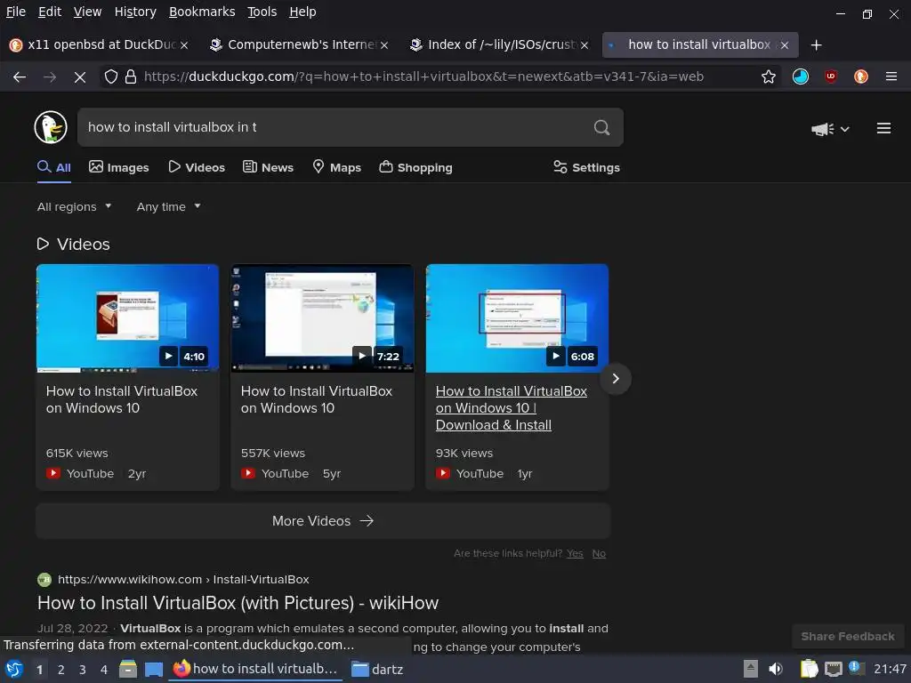Select the Maps search tab
Screen dimensions: 911x683
336,168
